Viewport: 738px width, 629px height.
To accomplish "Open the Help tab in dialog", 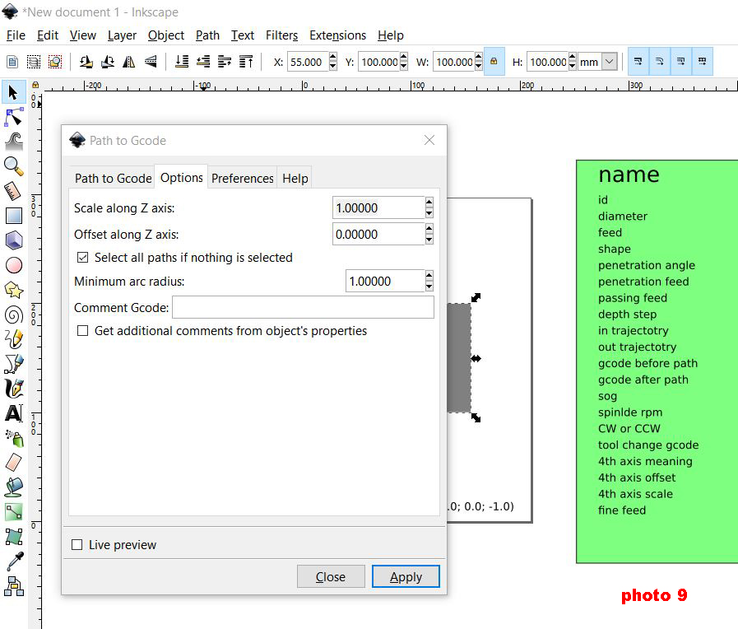I will tap(295, 179).
